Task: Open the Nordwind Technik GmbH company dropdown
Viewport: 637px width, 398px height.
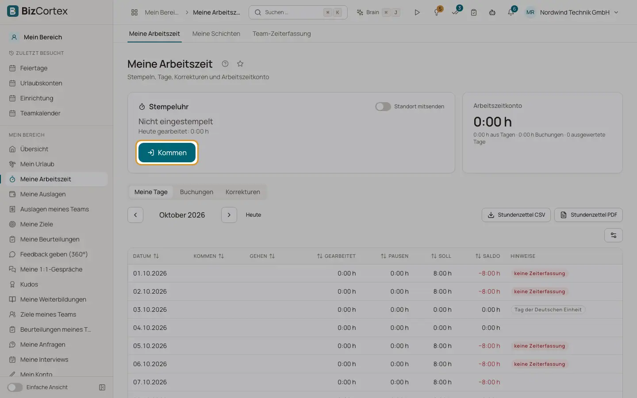Action: [x=579, y=12]
